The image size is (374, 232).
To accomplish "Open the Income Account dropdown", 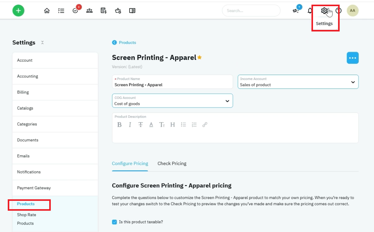I will point(298,82).
